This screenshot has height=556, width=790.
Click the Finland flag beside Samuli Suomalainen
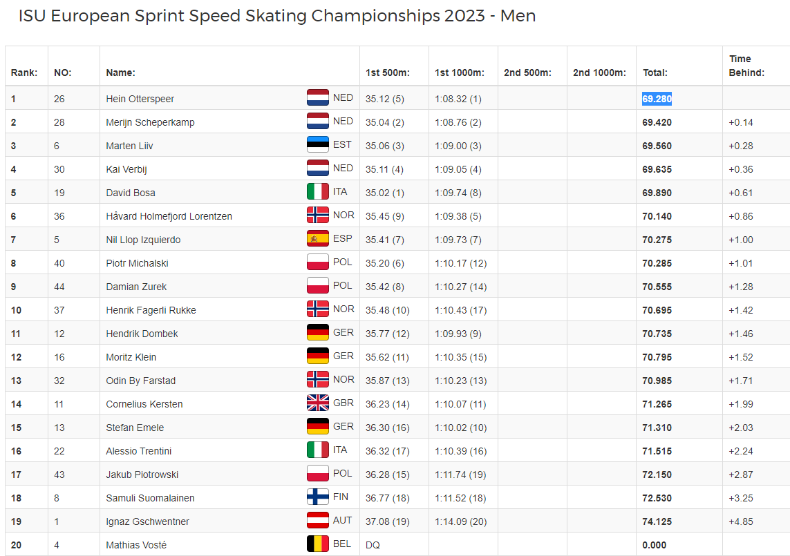click(x=318, y=497)
